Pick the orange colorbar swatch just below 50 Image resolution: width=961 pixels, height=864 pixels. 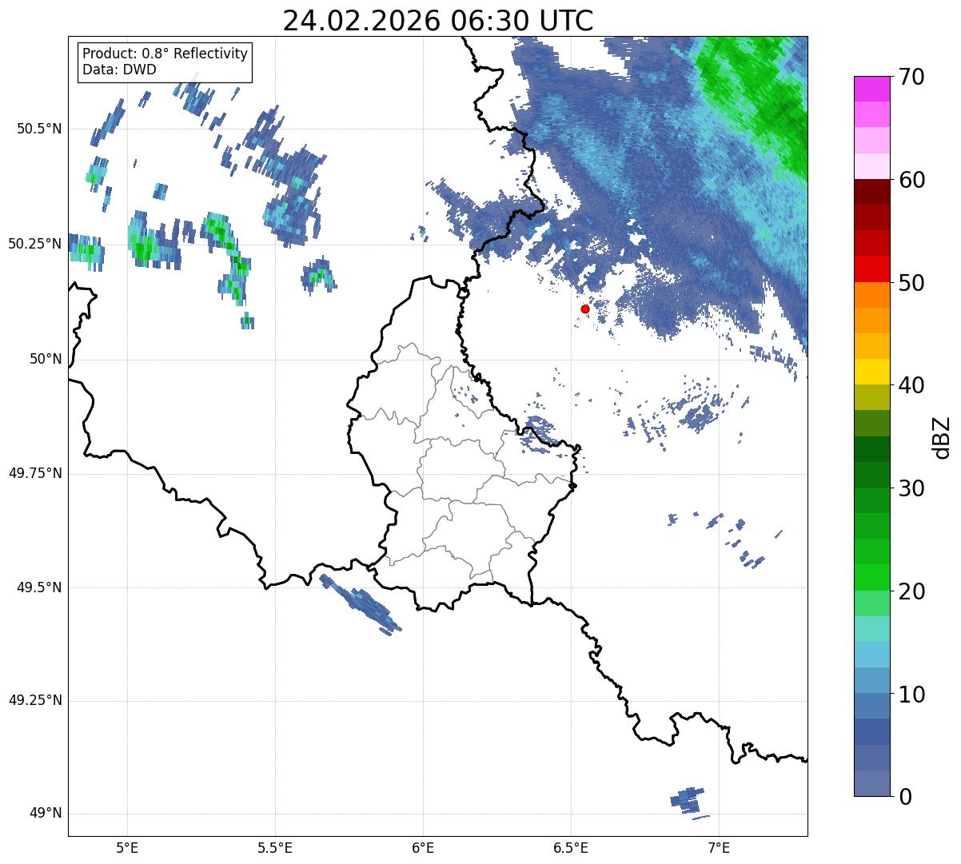click(x=871, y=295)
